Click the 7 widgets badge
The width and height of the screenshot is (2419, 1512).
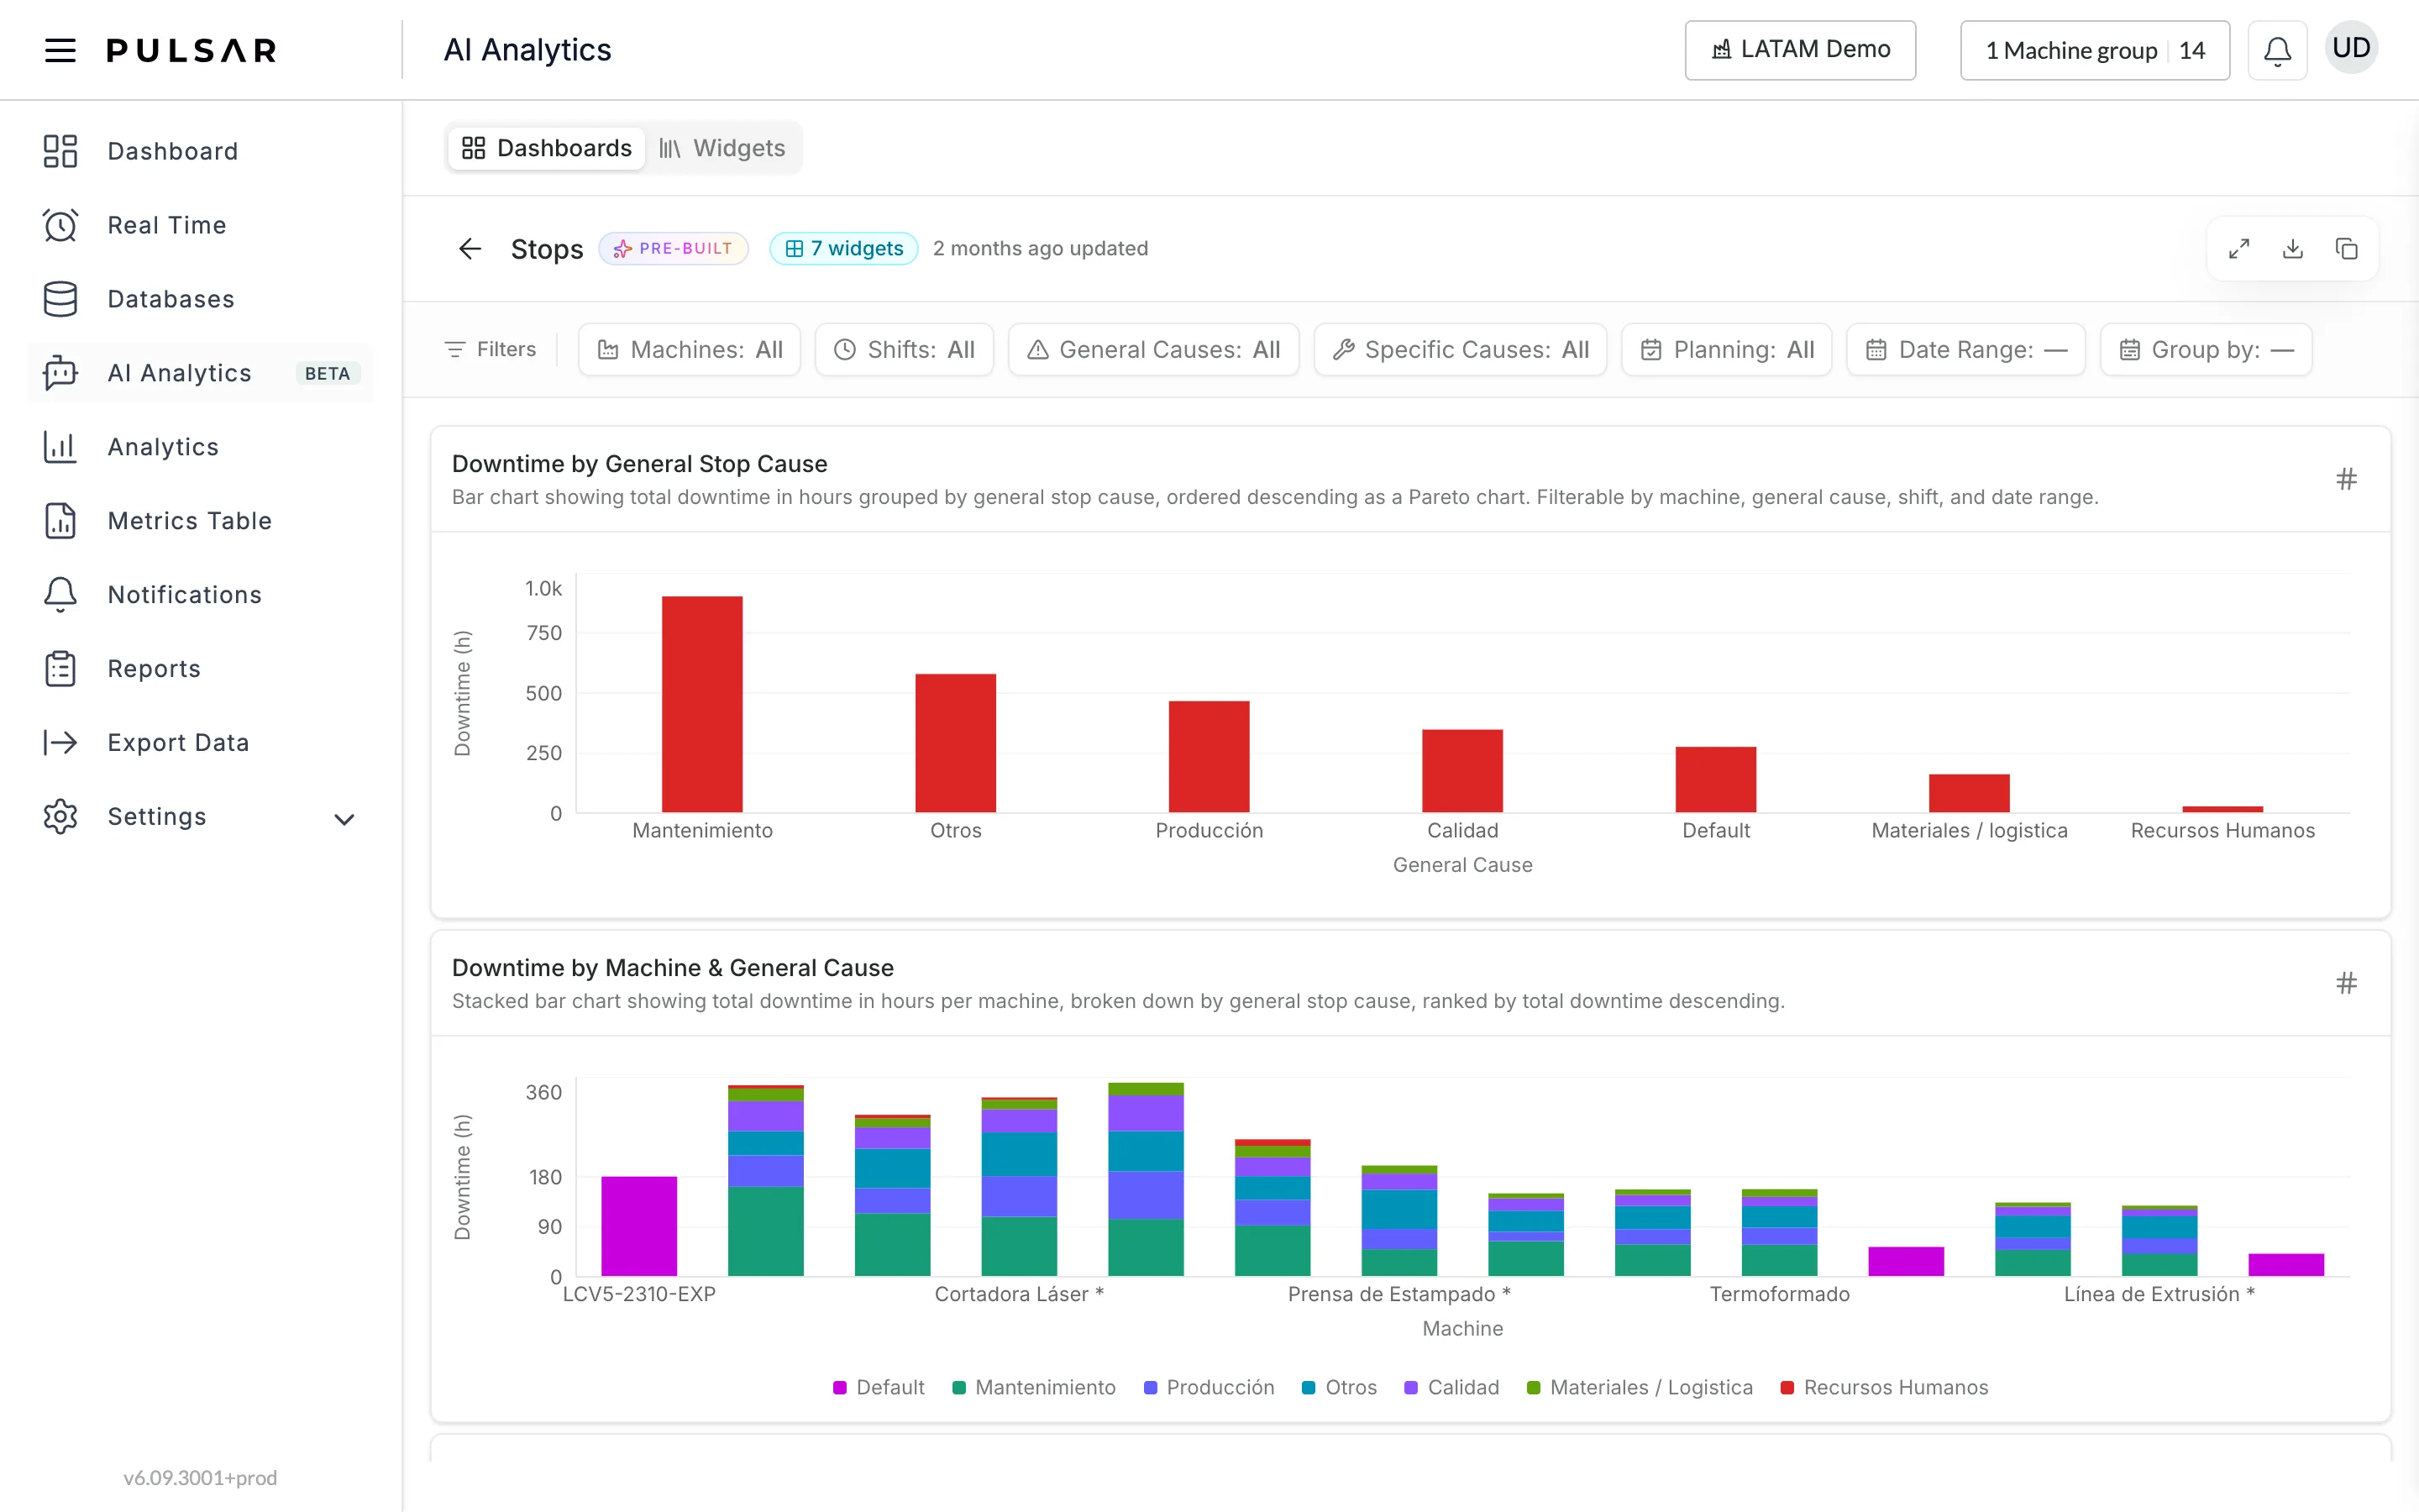pos(843,248)
